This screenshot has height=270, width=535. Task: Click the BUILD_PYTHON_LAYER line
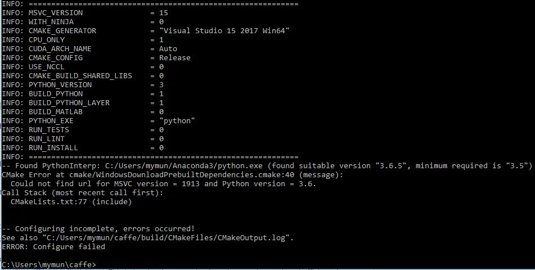point(83,103)
